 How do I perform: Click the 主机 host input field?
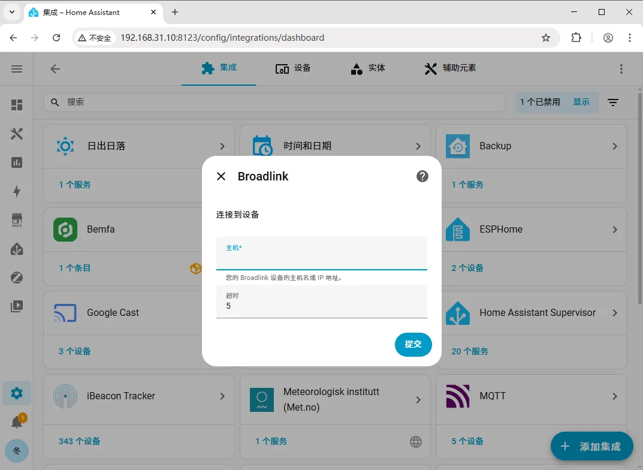coord(321,254)
